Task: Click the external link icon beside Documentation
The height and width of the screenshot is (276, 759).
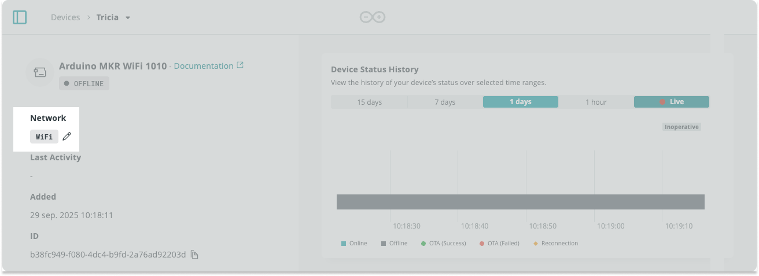Action: coord(240,65)
